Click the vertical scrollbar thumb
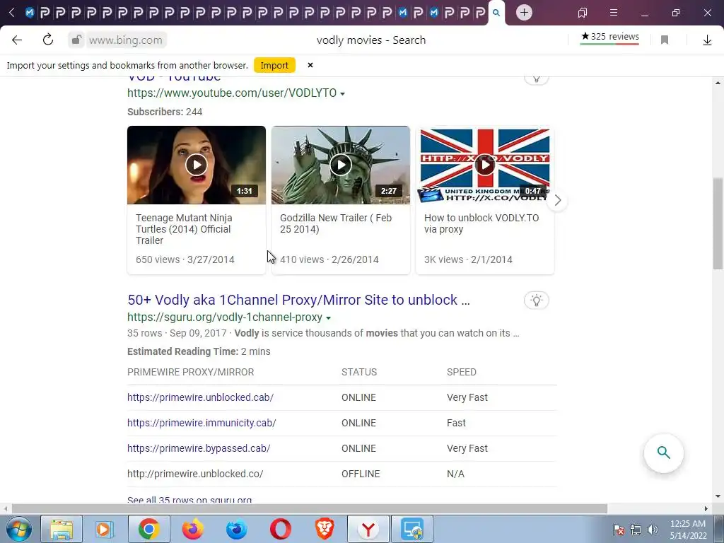724x543 pixels. [718, 223]
